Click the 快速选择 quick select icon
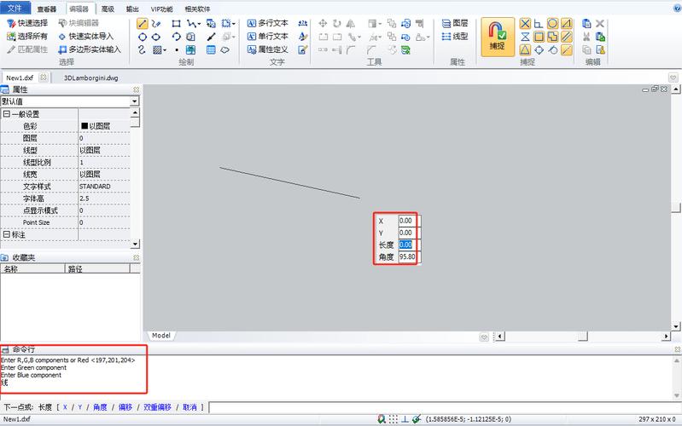Image resolution: width=682 pixels, height=426 pixels. coord(11,24)
